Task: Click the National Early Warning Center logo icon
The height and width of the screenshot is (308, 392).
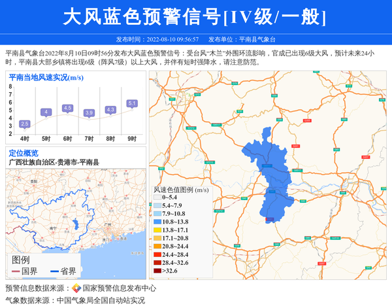Action: coord(76,288)
